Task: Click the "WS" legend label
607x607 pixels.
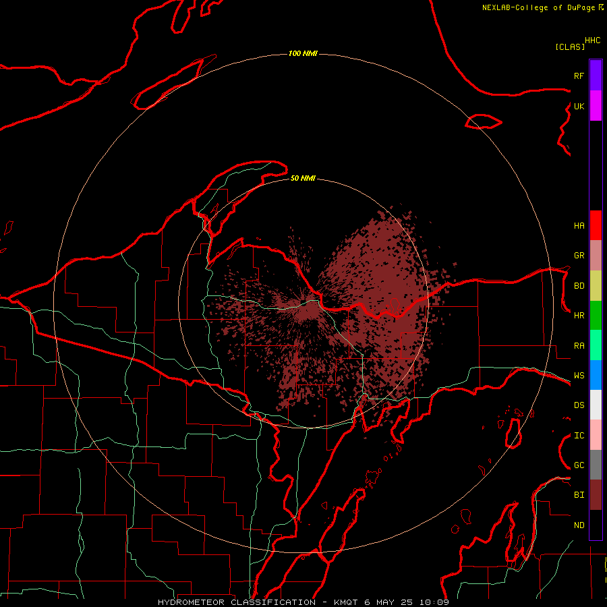Action: click(x=579, y=375)
